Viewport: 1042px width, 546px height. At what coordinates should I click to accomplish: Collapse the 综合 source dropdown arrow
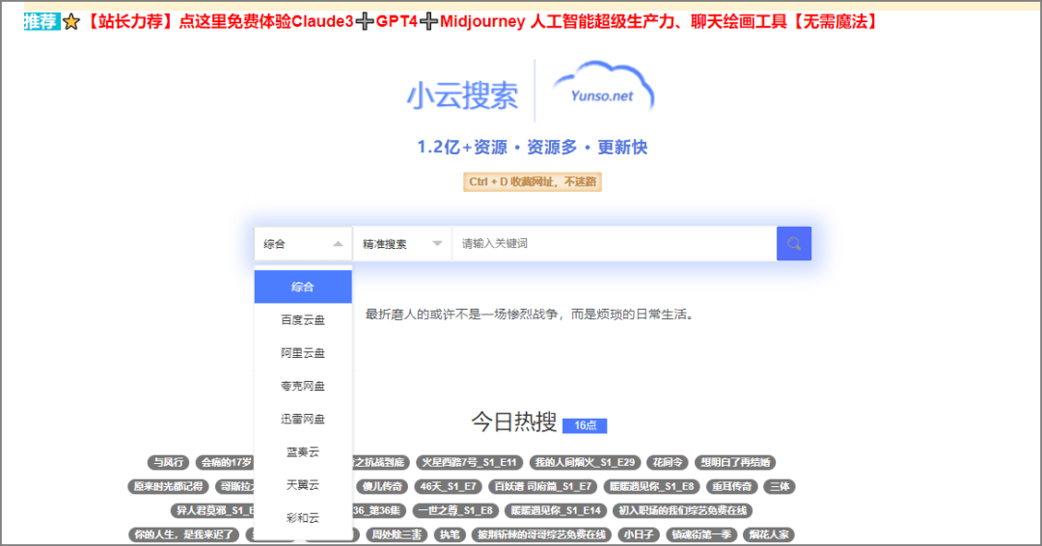(x=338, y=244)
